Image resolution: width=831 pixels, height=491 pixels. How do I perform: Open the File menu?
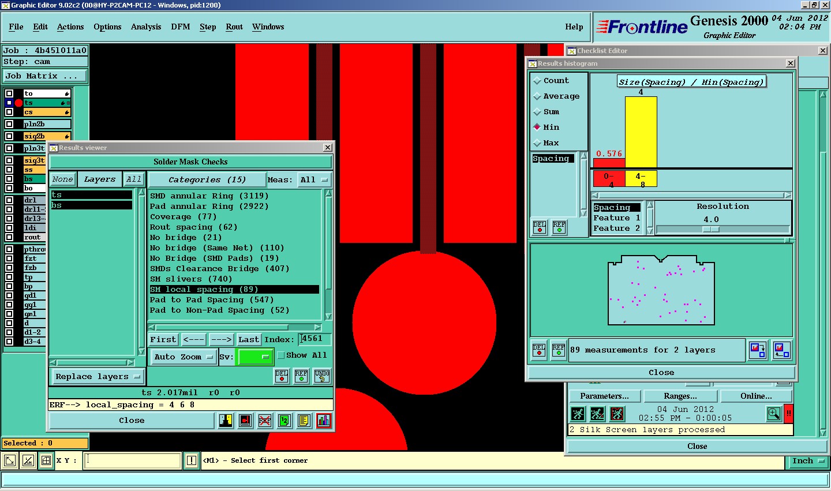click(16, 27)
